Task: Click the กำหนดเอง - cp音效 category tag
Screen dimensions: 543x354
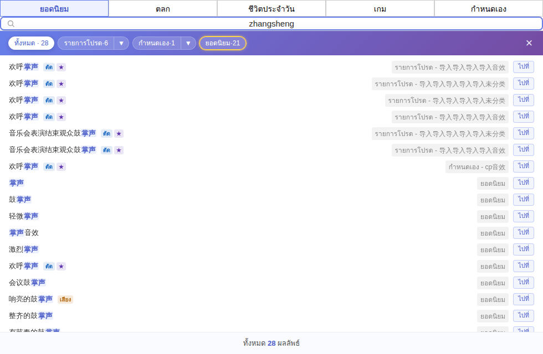Action: tap(477, 167)
